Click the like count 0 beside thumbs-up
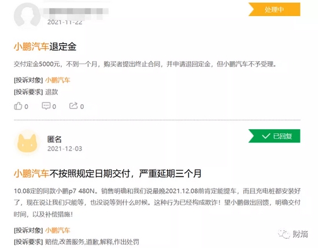Image resolution: width=318 pixels, height=248 pixels. pyautogui.click(x=26, y=107)
